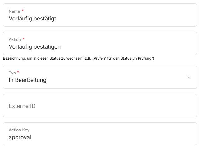Click the 'Externe ID' placeholder text
The image size is (200, 150).
tap(22, 106)
